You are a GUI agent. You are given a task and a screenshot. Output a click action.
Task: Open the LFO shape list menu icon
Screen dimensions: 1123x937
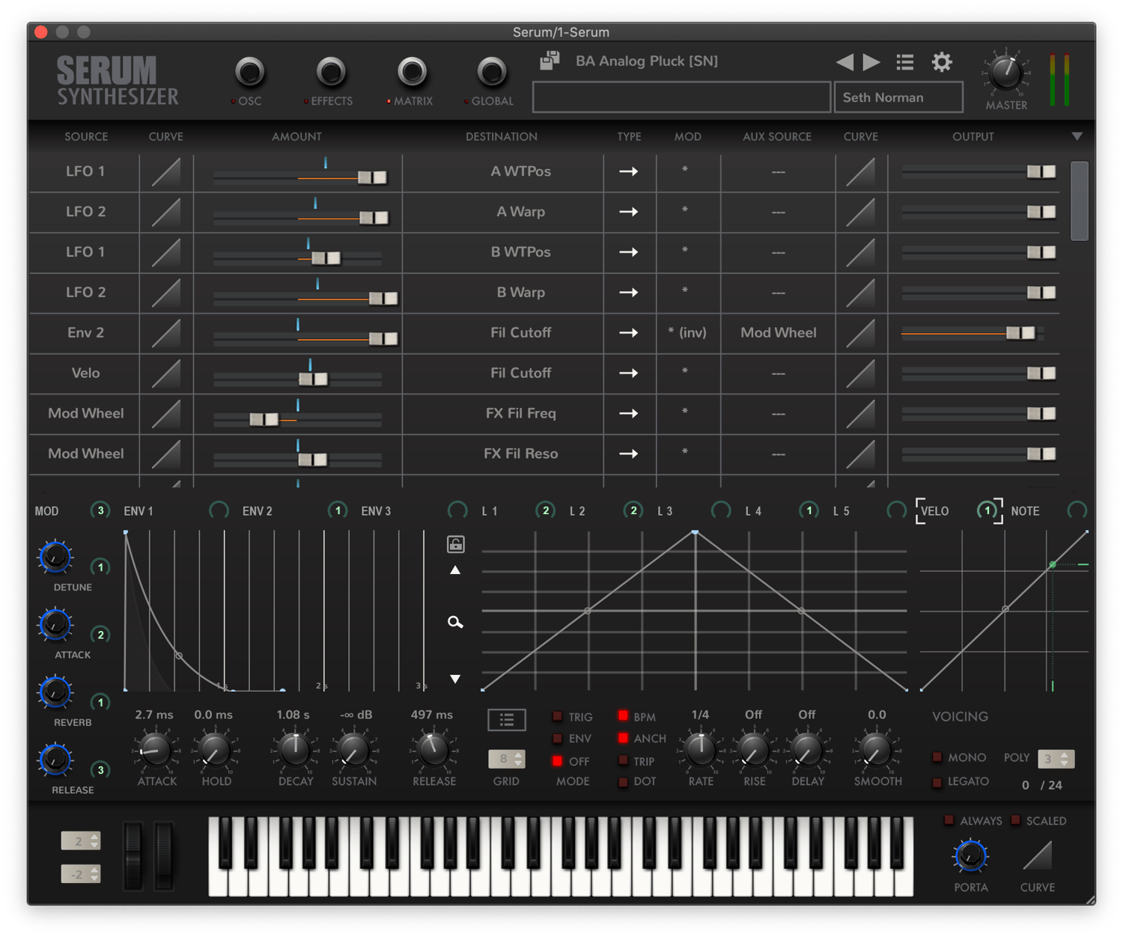coord(507,720)
